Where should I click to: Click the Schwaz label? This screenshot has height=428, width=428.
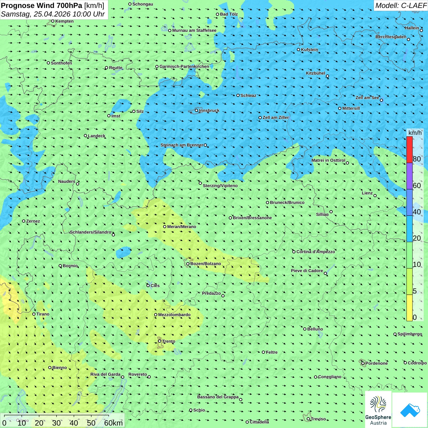click(x=248, y=95)
